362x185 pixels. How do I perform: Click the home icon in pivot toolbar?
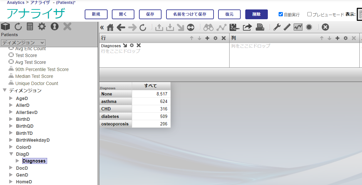pos(110,28)
